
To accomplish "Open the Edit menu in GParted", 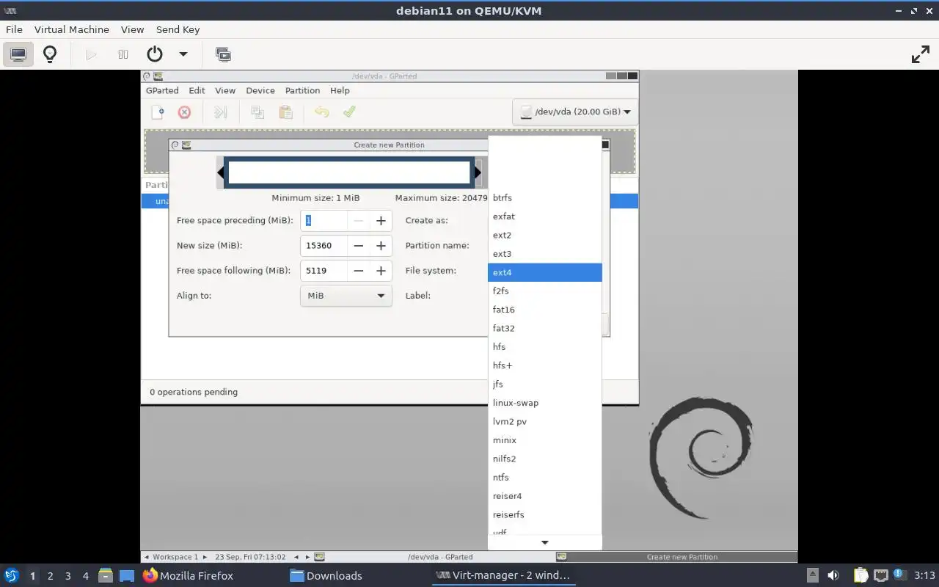I will (197, 90).
